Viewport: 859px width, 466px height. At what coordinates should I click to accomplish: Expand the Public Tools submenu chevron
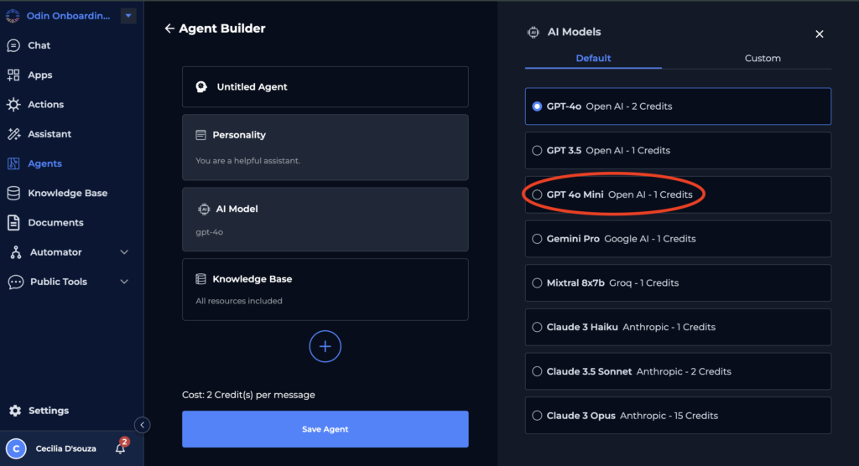pos(124,282)
